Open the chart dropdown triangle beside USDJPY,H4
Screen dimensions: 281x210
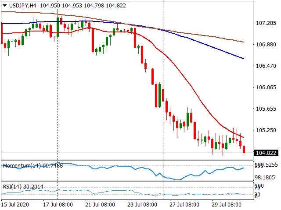point(5,6)
